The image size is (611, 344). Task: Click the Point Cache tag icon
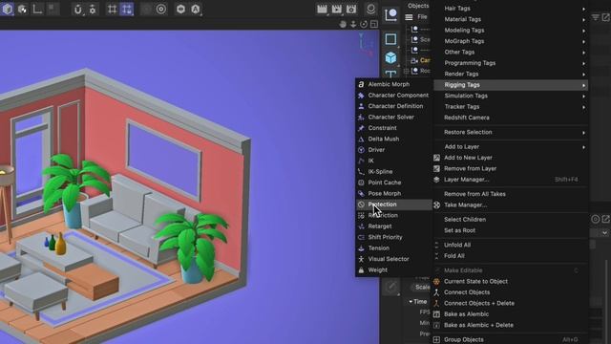pyautogui.click(x=361, y=183)
